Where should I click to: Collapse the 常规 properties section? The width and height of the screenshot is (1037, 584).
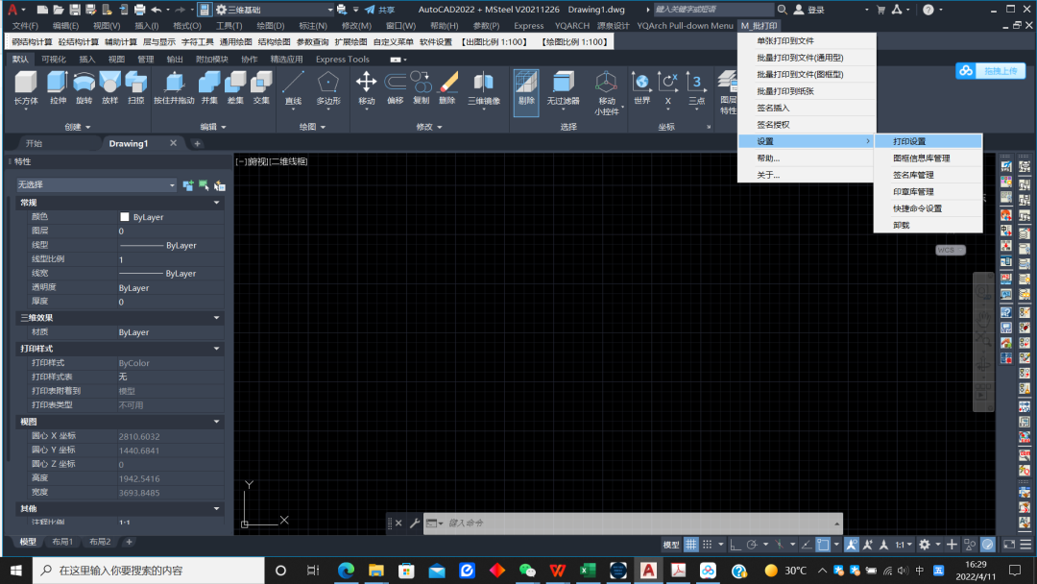[217, 203]
